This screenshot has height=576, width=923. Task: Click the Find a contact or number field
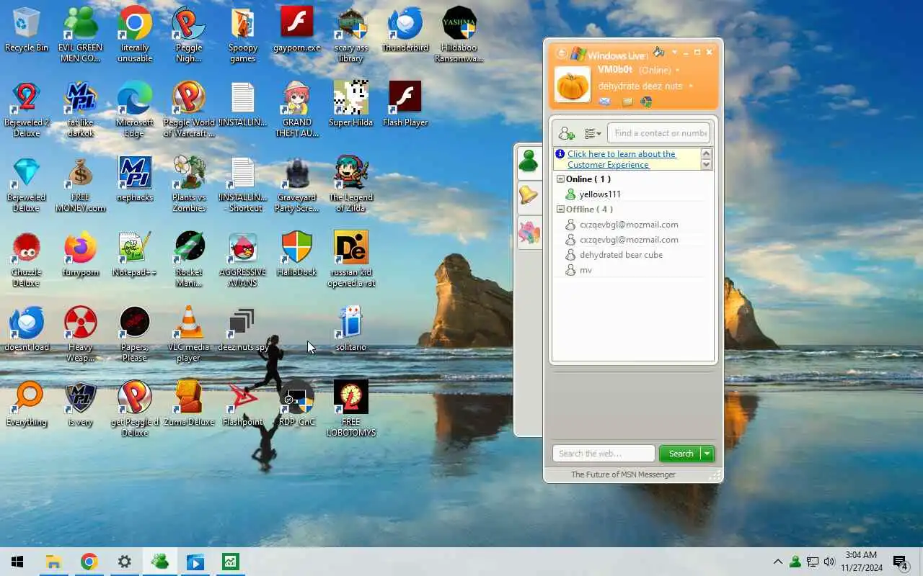pos(658,133)
